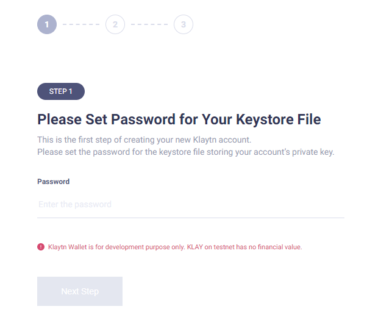Viewport: 367px width, 323px height.
Task: Select the step 2 circle indicator
Action: tap(115, 24)
